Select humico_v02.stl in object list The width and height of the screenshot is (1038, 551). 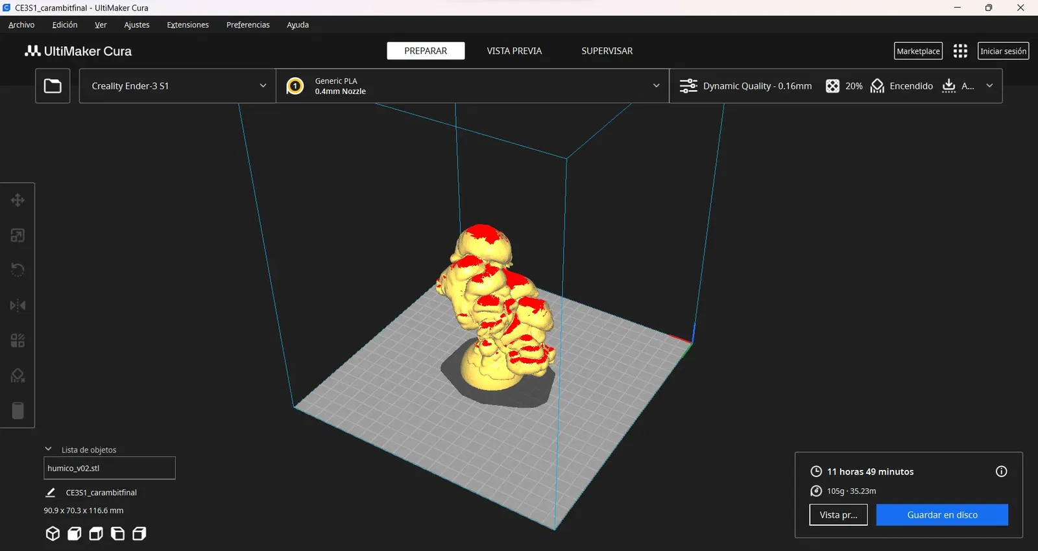[x=110, y=468]
